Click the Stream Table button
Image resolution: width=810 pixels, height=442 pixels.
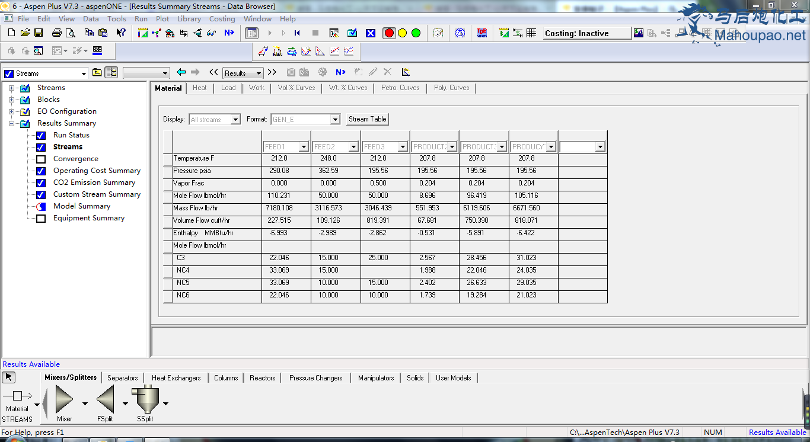368,119
